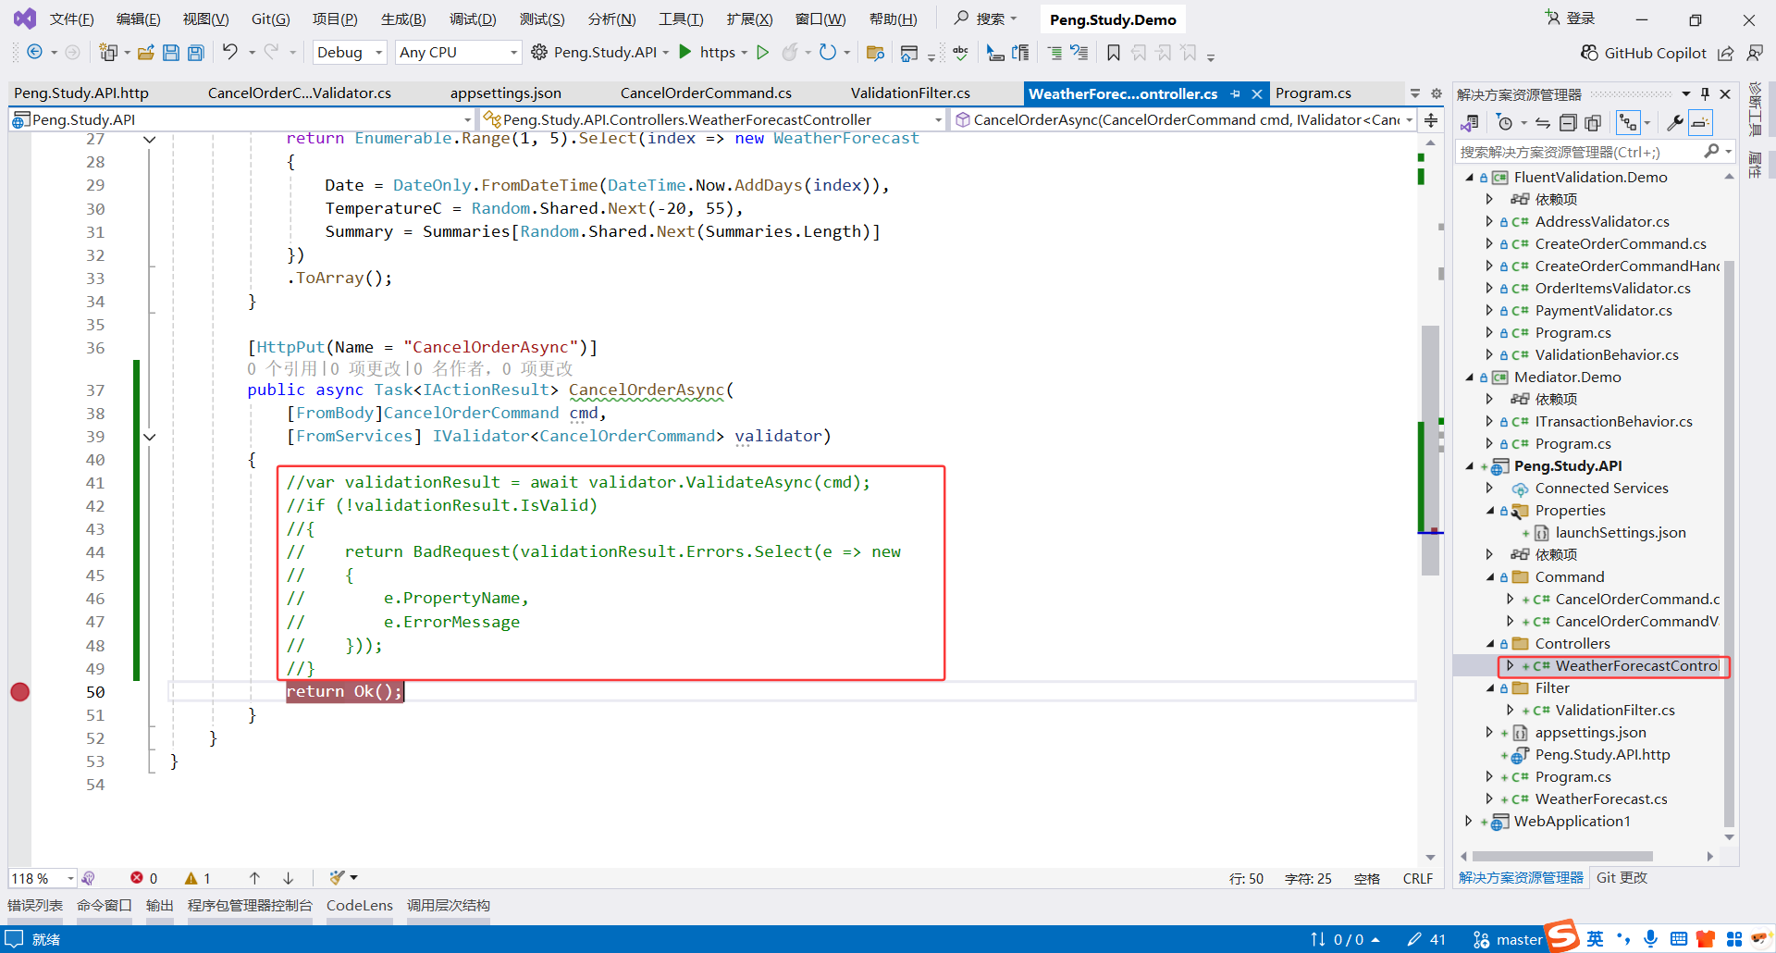Toggle the breakpoint on line 50
The image size is (1776, 953).
pyautogui.click(x=19, y=692)
